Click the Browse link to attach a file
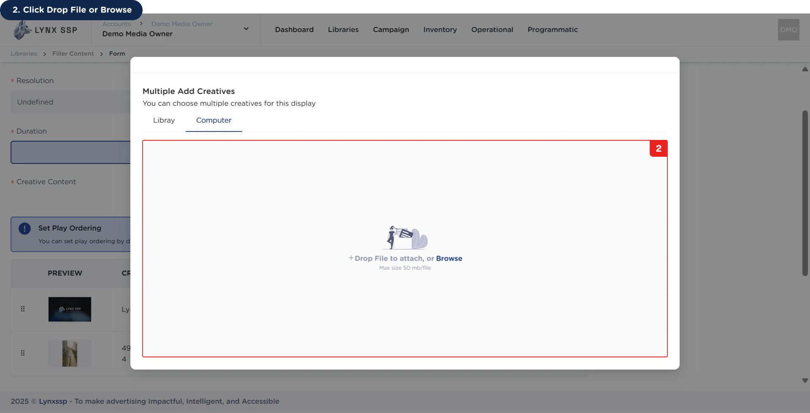 coord(449,258)
